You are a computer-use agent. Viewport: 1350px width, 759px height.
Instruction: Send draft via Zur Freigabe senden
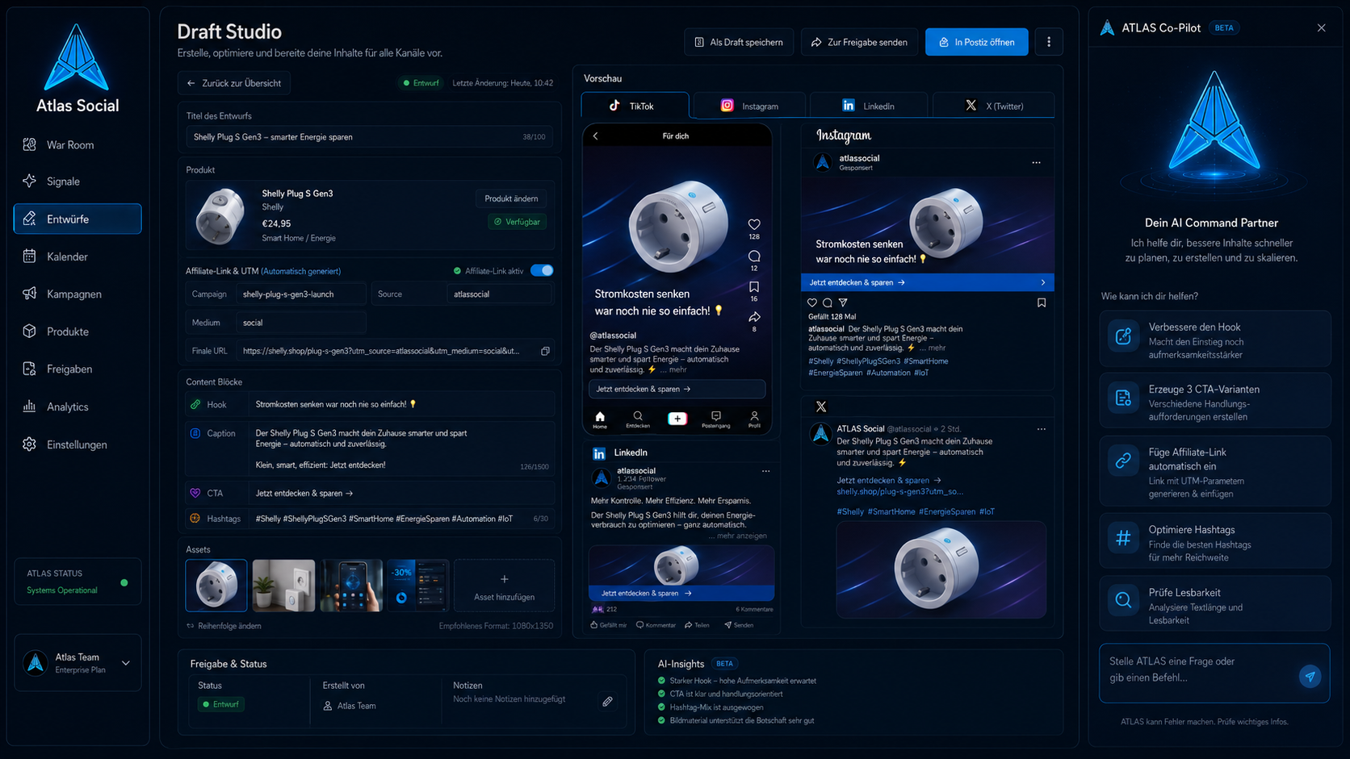click(x=859, y=42)
